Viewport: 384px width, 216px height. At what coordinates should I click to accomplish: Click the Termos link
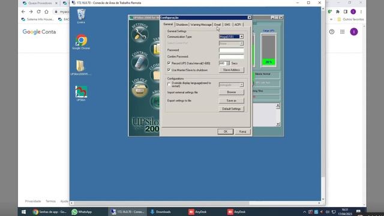point(50,201)
